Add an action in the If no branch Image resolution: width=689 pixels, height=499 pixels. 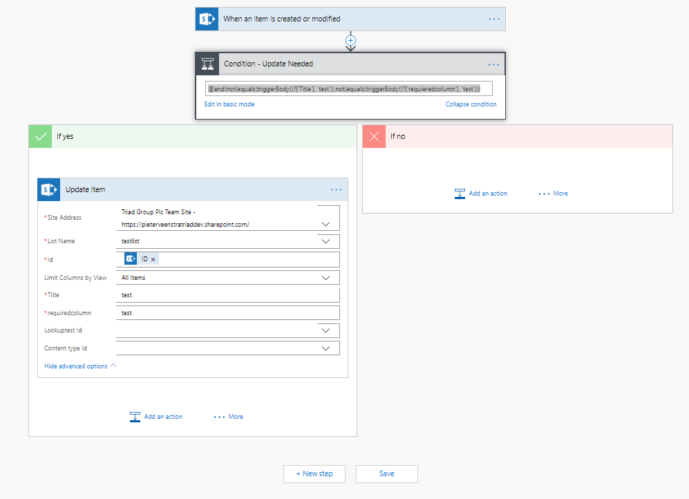(x=481, y=194)
